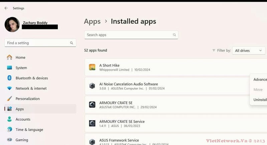
Task: Select the Apps sidebar item
Action: point(40,109)
